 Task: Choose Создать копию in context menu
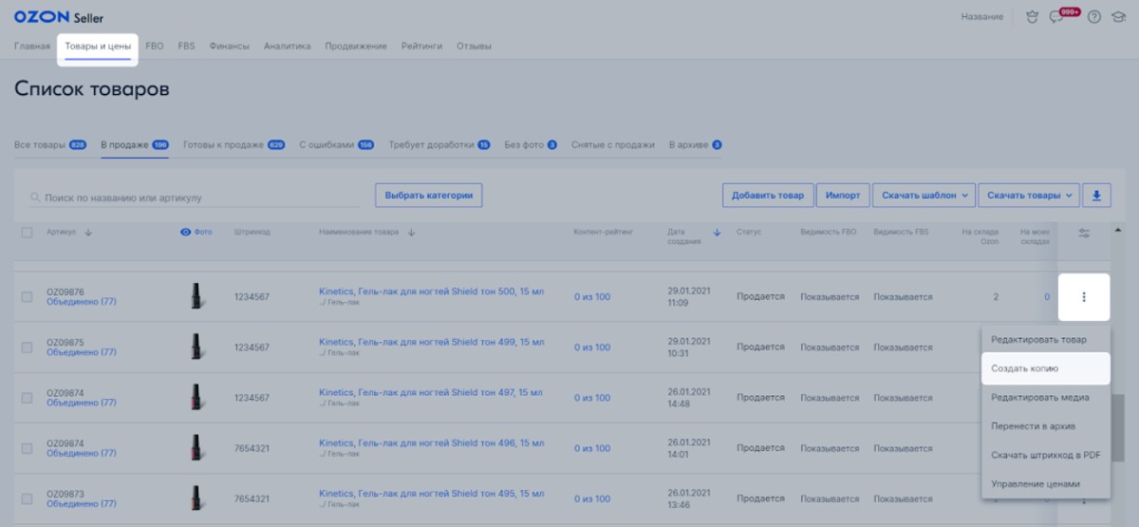point(1045,368)
